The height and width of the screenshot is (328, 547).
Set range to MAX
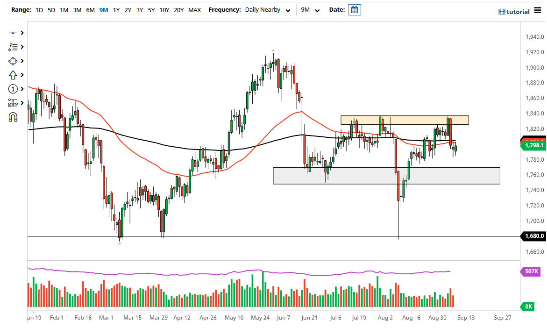click(195, 10)
